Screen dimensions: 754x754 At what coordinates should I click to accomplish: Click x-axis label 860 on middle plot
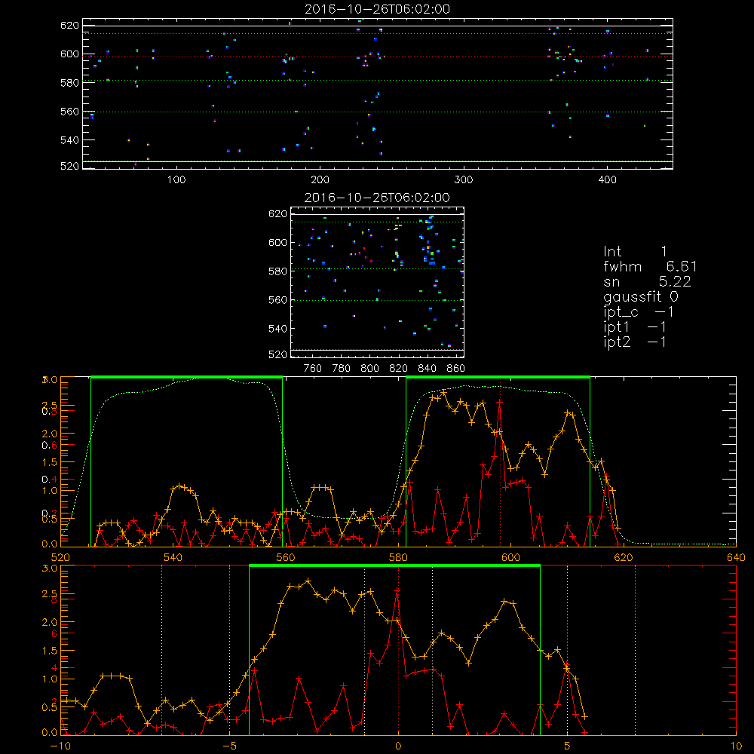coord(456,369)
